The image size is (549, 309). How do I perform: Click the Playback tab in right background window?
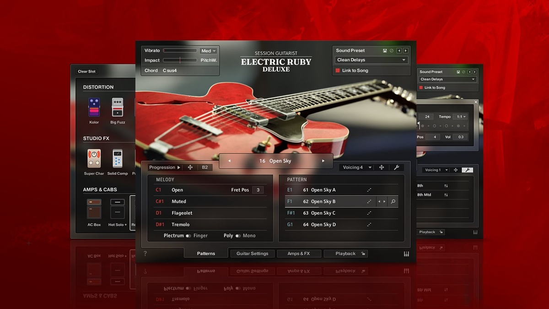[431, 232]
